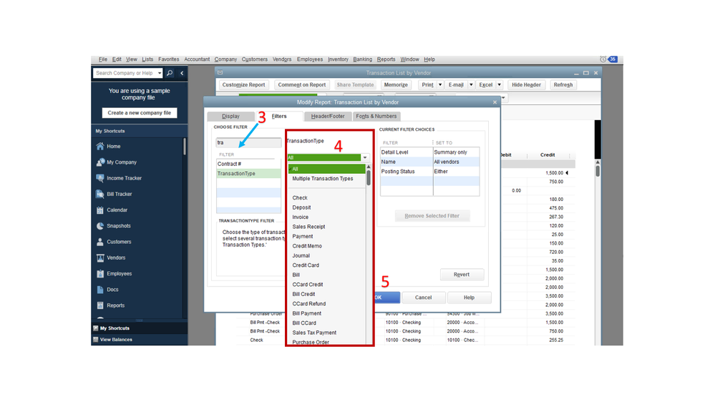Click the Revert button
715x402 pixels.
[x=462, y=275]
